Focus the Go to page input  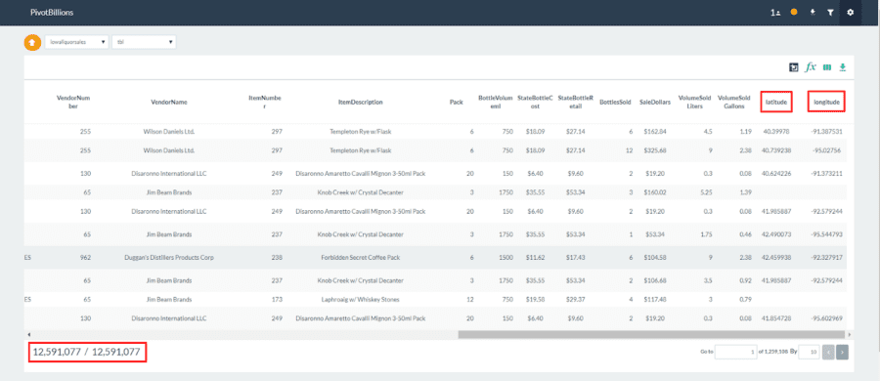click(735, 353)
